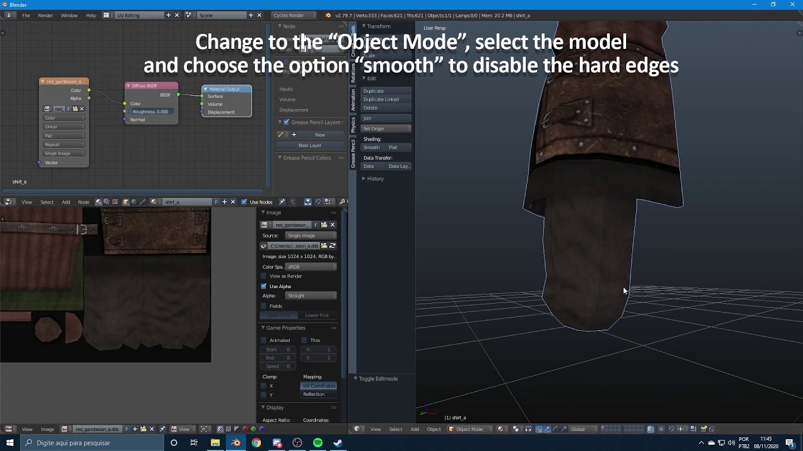This screenshot has height=451, width=803.
Task: Toggle the Clamp Y checkbox
Action: click(264, 395)
